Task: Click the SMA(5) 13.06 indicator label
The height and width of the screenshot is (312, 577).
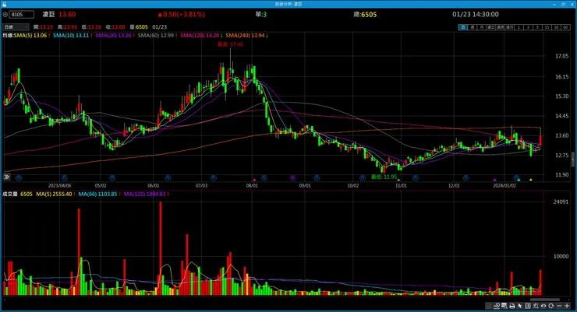Action: coord(30,35)
